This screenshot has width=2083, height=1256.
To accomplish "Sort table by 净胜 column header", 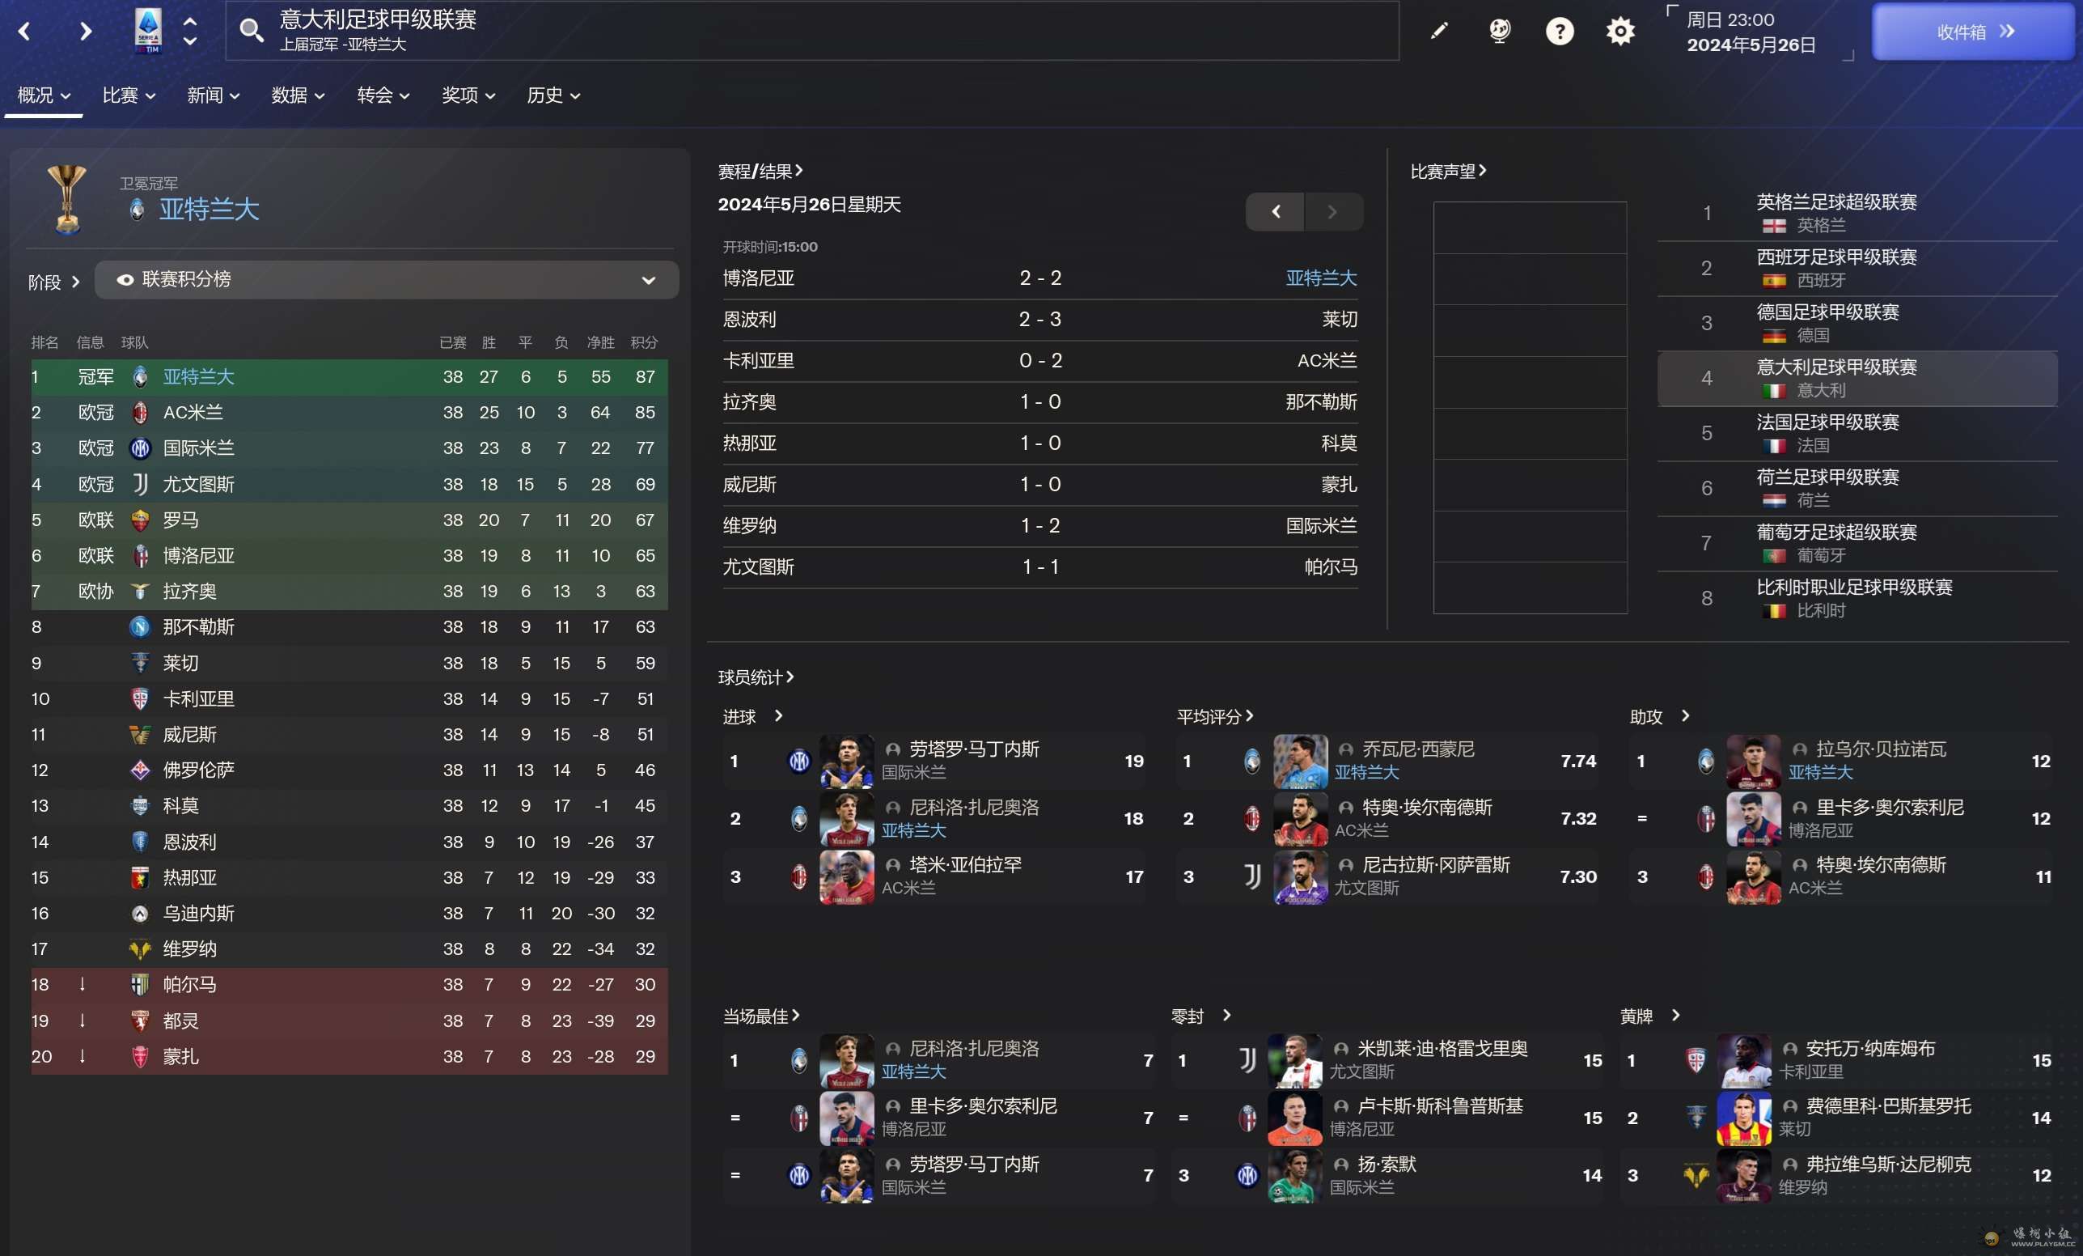I will [600, 342].
